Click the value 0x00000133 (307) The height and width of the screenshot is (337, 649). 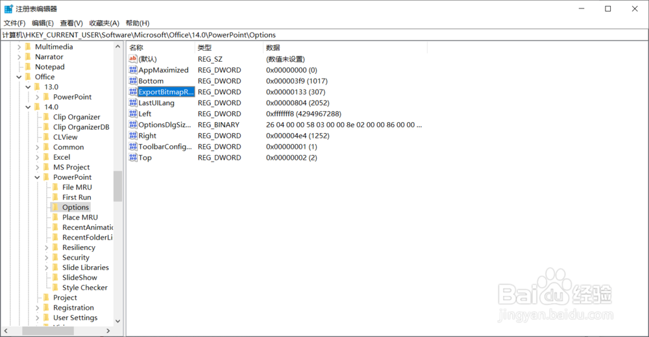tap(295, 92)
